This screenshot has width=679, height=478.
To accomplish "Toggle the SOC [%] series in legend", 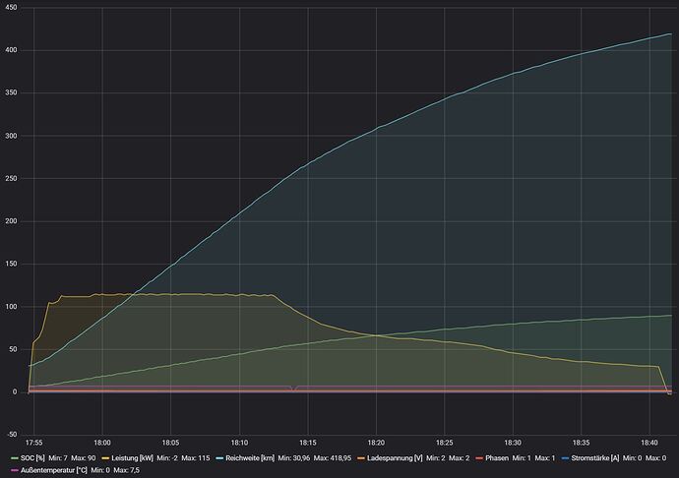I will click(x=32, y=457).
